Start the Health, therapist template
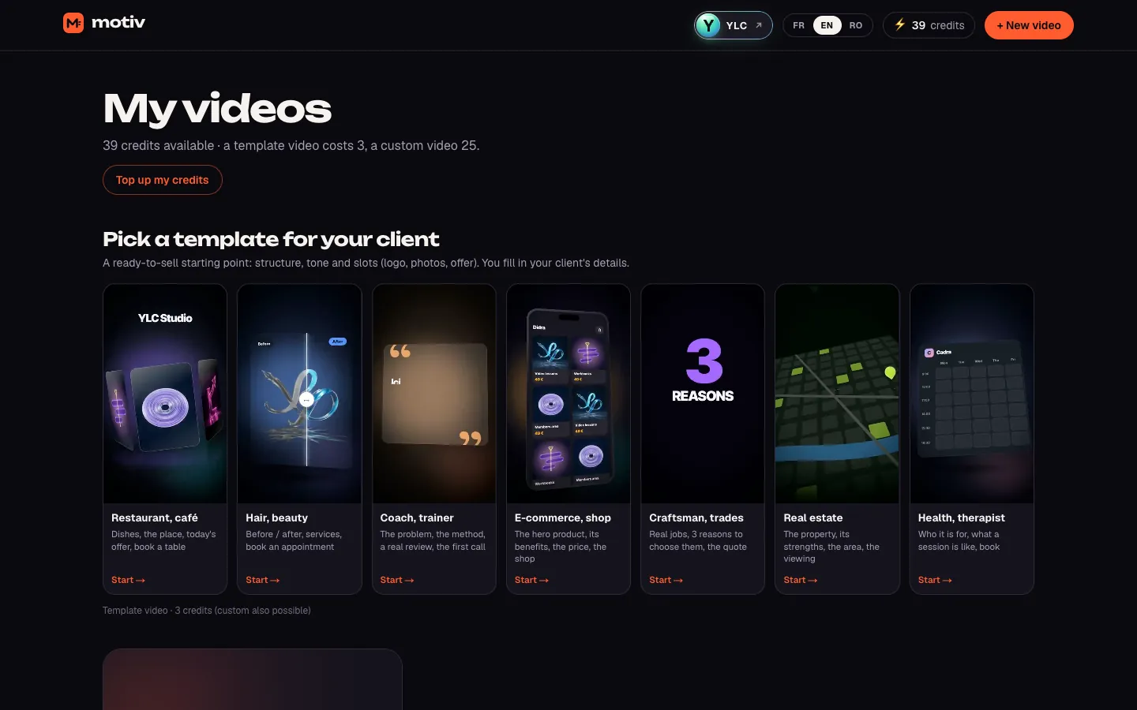The width and height of the screenshot is (1137, 710). [935, 580]
